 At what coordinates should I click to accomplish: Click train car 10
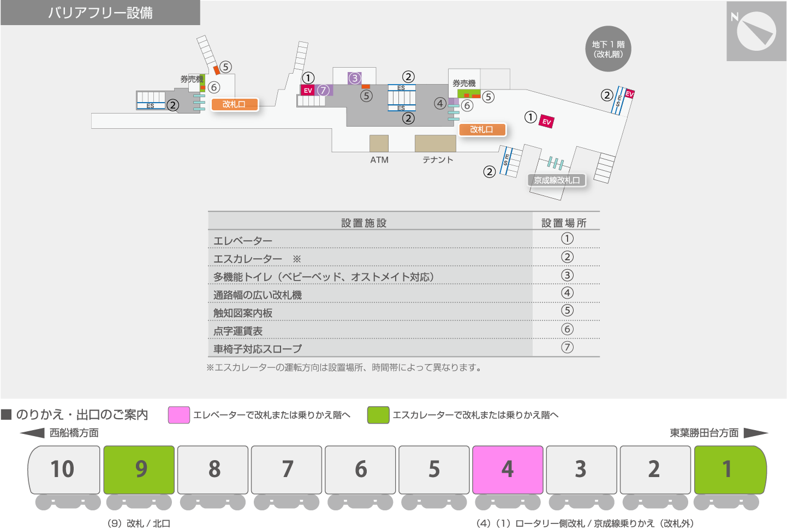pyautogui.click(x=64, y=469)
